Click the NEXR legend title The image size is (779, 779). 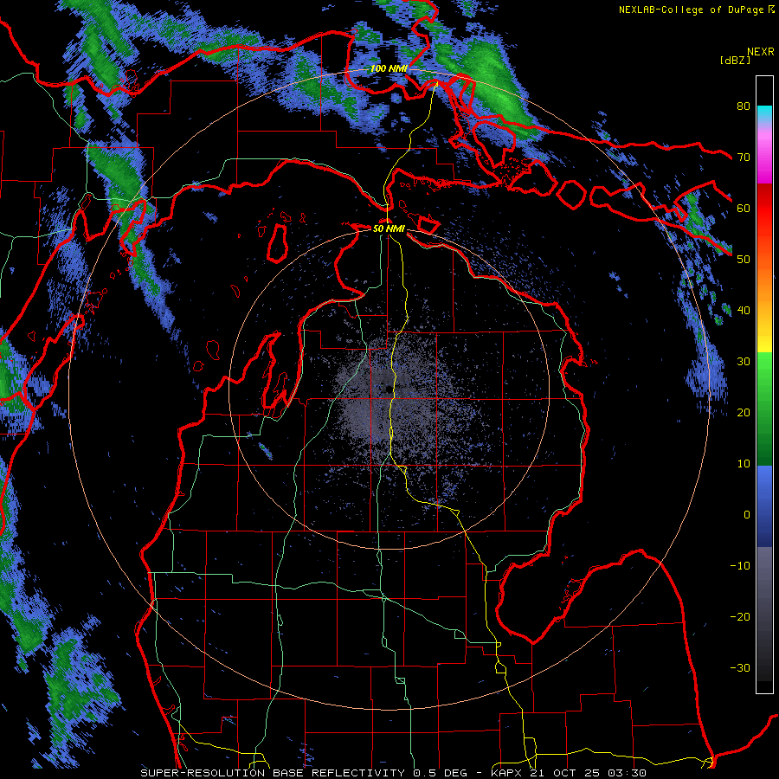click(x=760, y=52)
